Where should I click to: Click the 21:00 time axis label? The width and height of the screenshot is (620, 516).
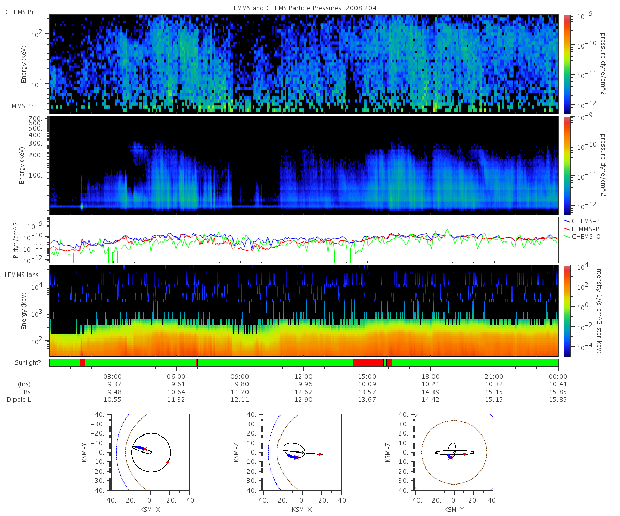494,376
